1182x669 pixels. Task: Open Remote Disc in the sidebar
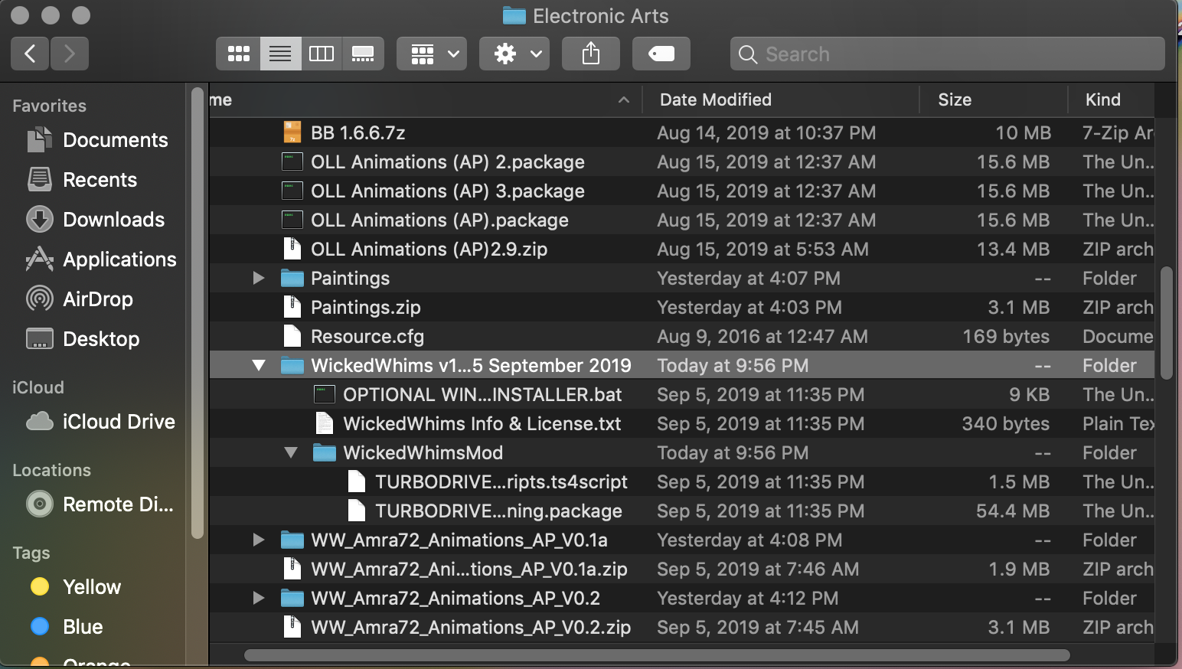(x=100, y=504)
